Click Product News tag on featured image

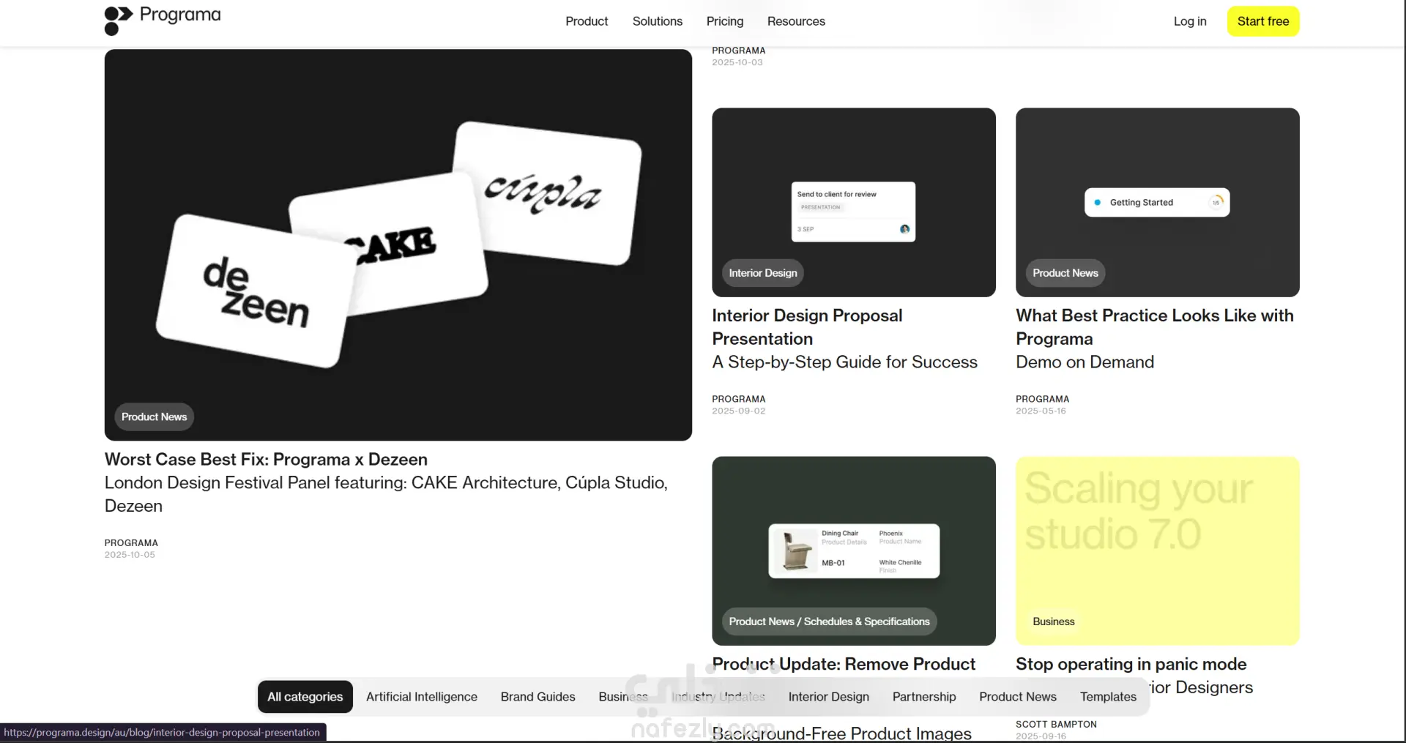[155, 417]
